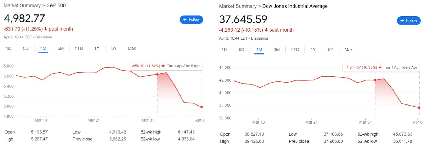Switch S&P 500 chart to 5D
437x147 pixels.
[x=26, y=49]
